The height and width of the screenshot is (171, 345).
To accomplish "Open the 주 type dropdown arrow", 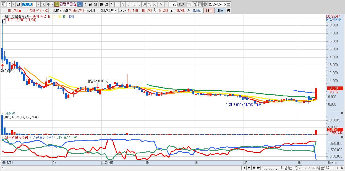I will (13, 4).
